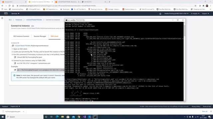
Task: Select the SSH client tab
Action: [55, 36]
